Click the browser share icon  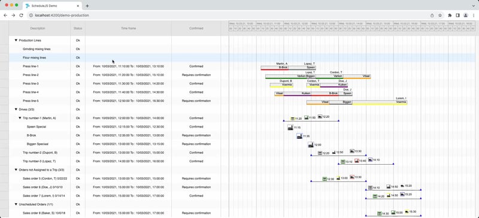tap(432, 16)
